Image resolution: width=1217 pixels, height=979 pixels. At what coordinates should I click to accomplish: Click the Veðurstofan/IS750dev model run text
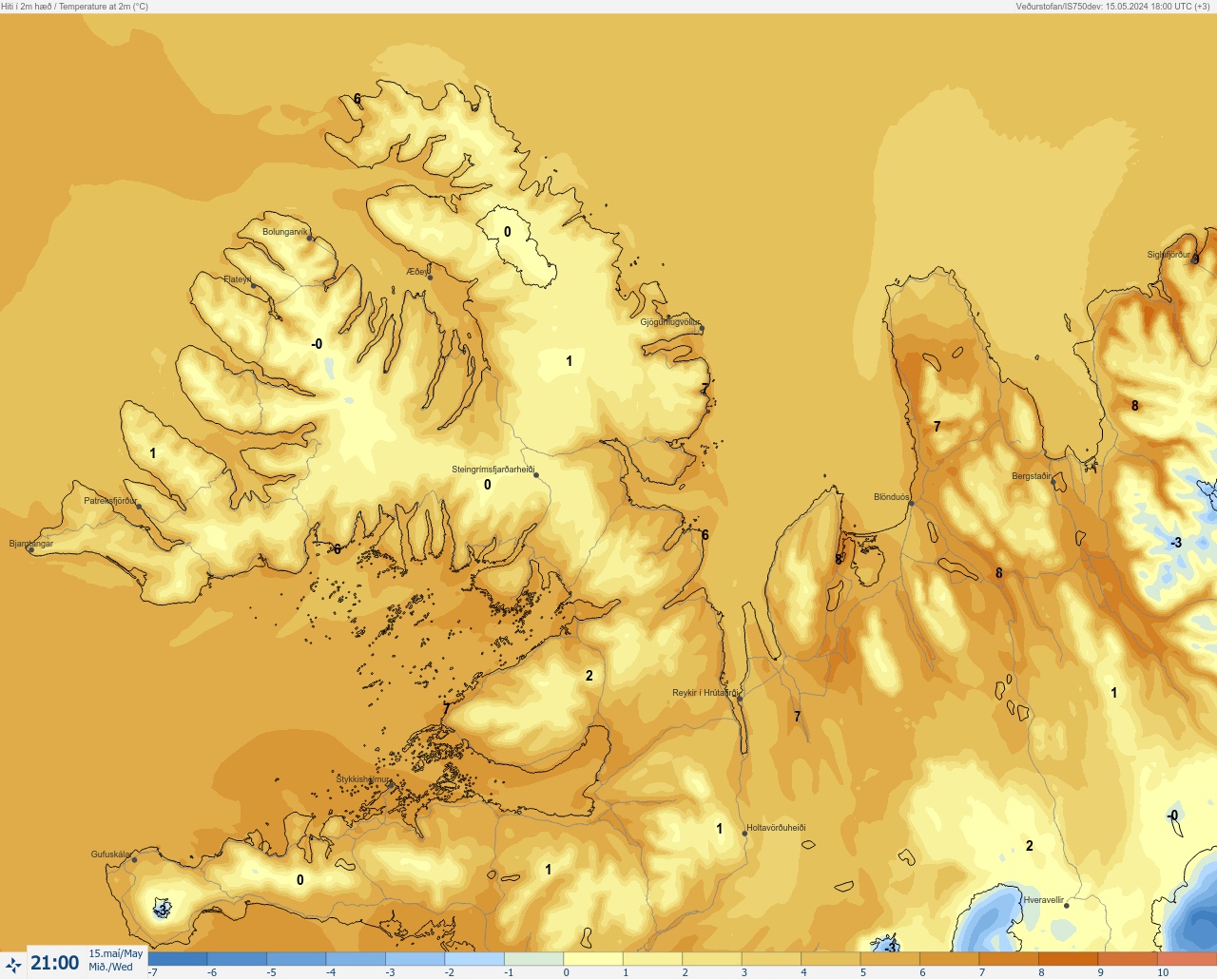tap(1112, 7)
